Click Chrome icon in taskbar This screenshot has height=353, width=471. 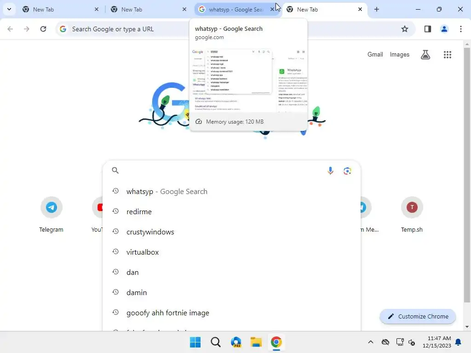(x=276, y=342)
